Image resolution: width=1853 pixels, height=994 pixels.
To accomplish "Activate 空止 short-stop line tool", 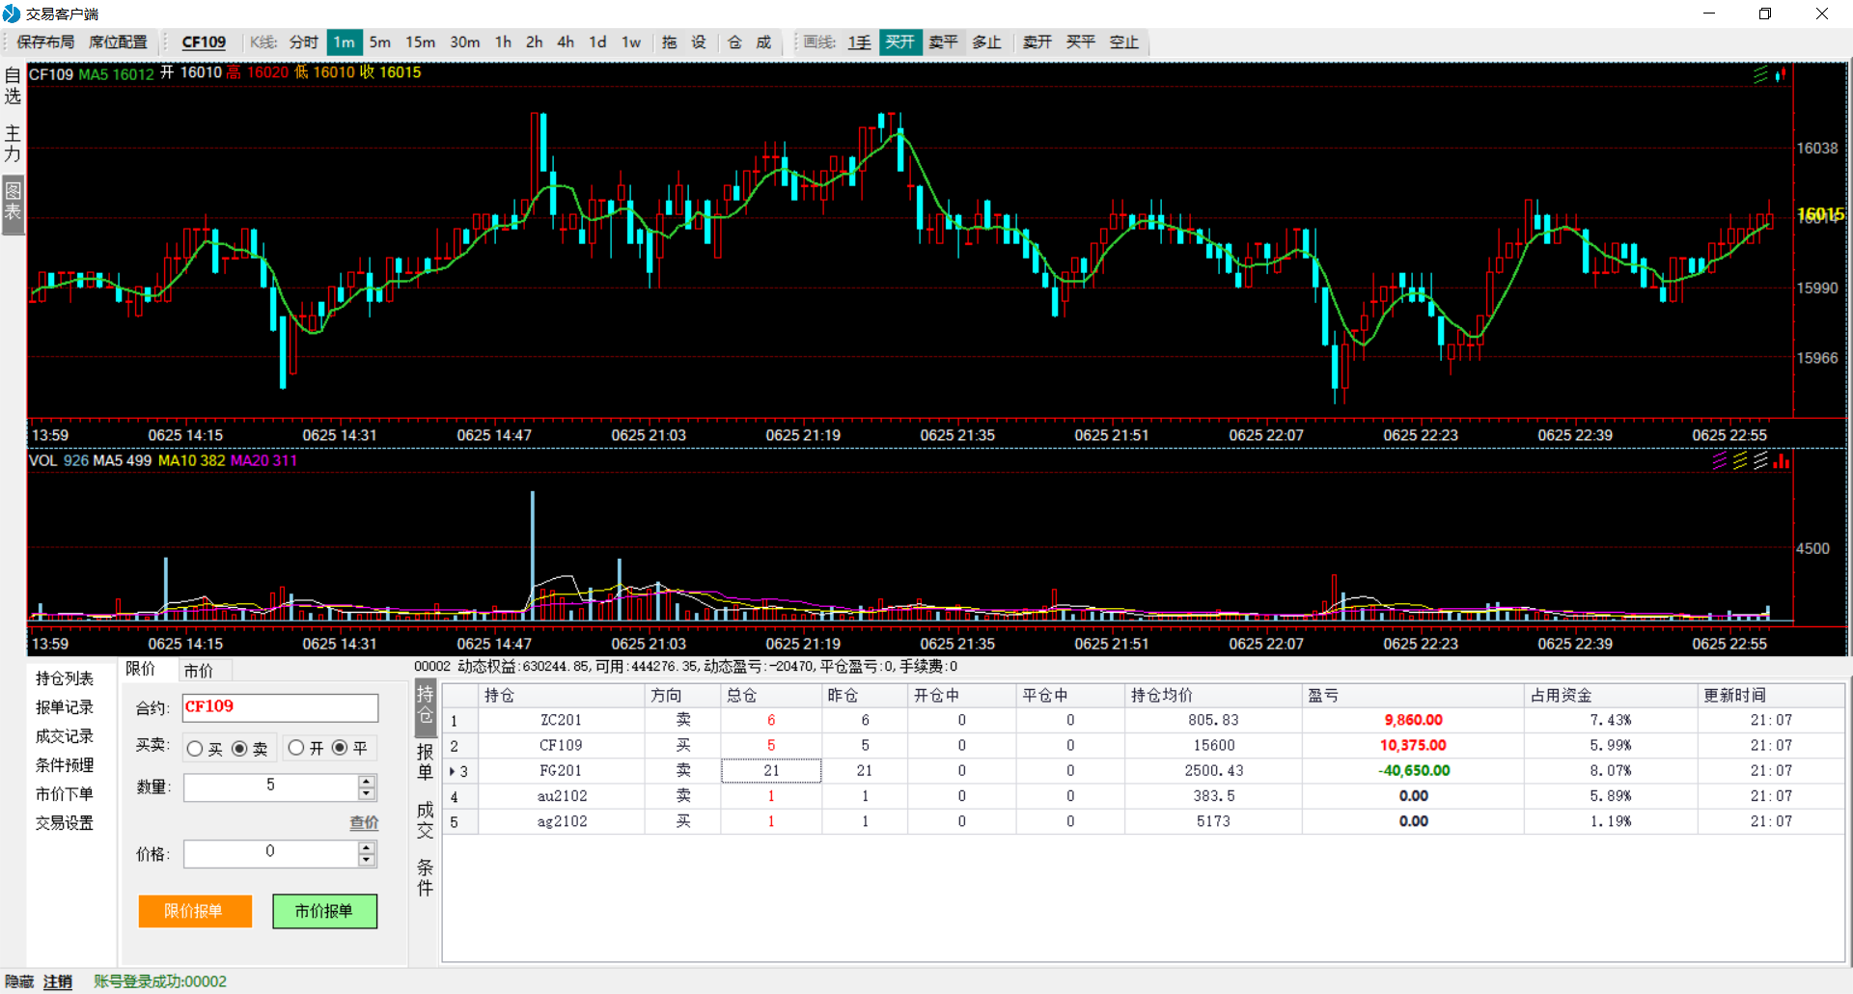I will point(1124,42).
